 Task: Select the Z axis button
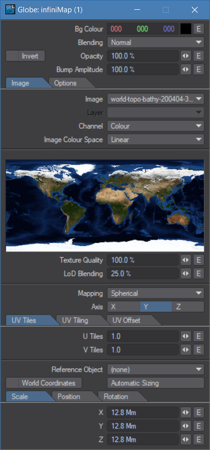coord(188,307)
